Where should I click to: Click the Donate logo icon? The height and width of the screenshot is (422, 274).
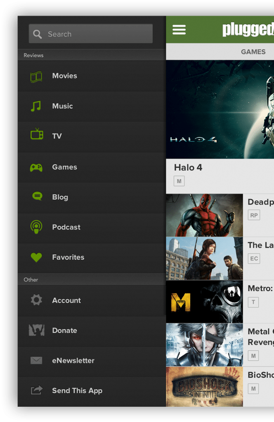pos(37,330)
